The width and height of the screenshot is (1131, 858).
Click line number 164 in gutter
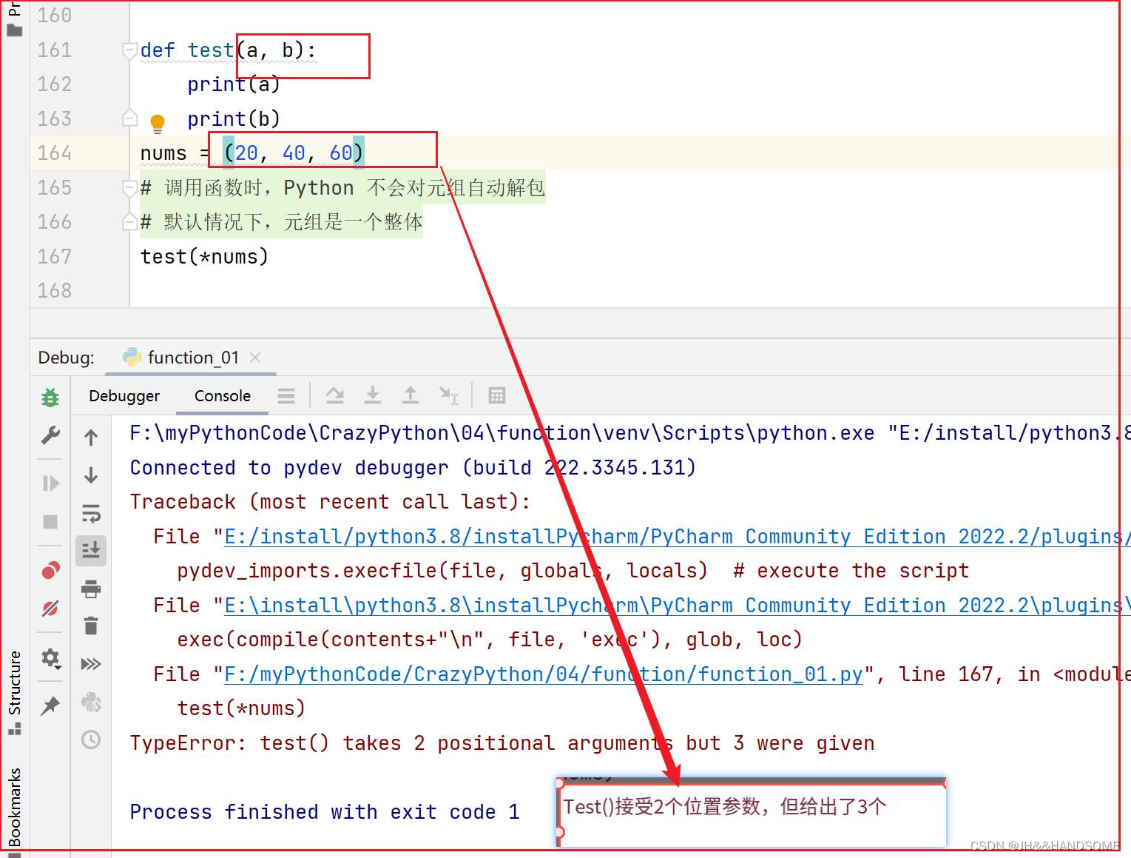coord(55,153)
